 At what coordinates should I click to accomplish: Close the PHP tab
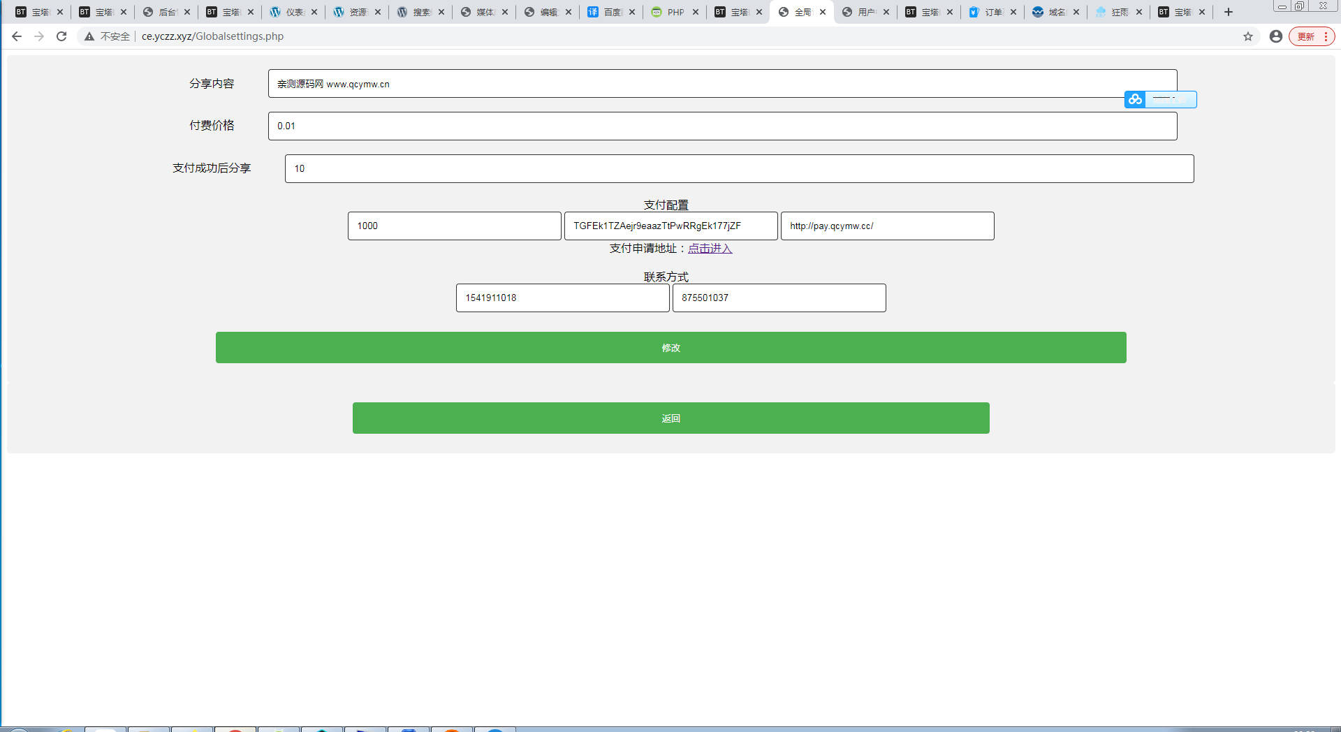(696, 12)
